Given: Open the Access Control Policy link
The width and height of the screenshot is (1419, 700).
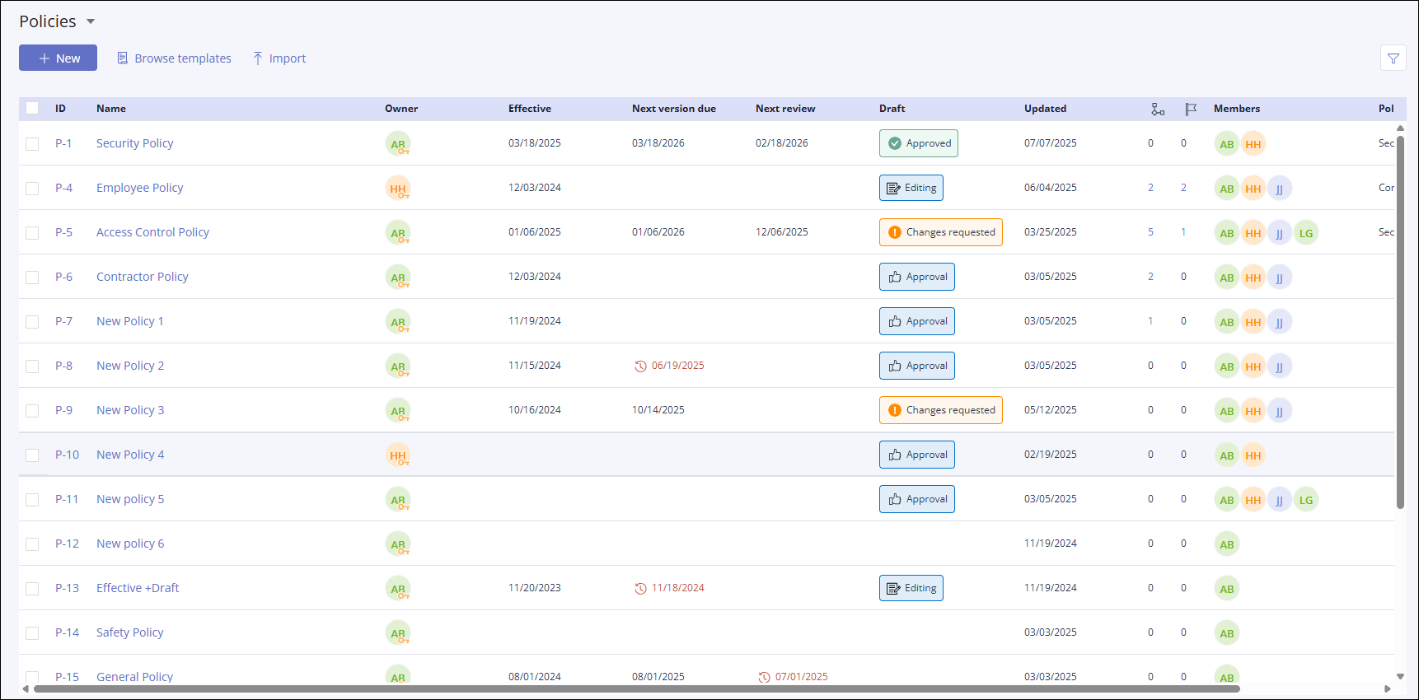Looking at the screenshot, I should tap(152, 232).
